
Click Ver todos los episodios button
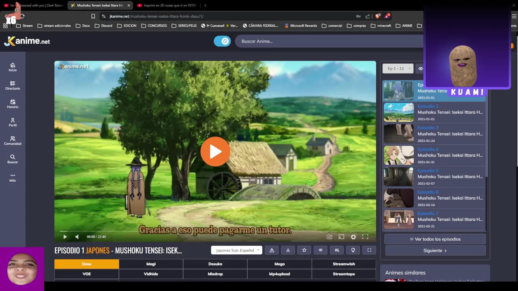[435, 239]
